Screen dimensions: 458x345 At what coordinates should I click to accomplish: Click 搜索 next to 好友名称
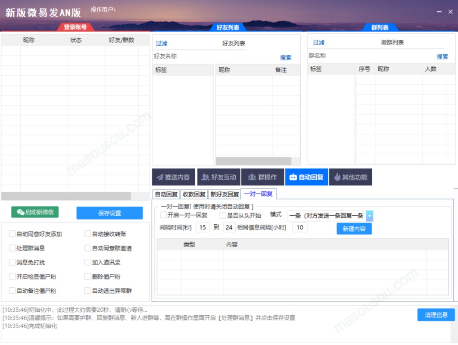[285, 58]
